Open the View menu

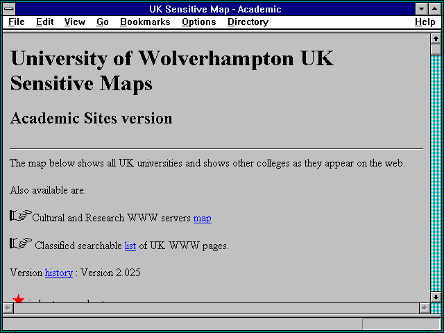click(75, 22)
